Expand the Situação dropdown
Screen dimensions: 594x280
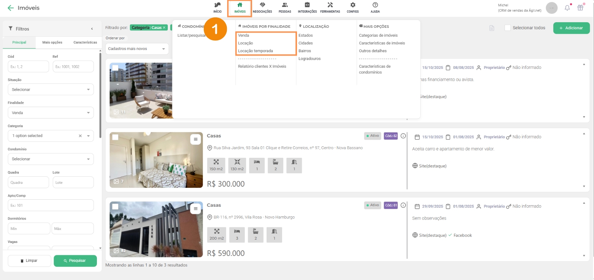point(50,90)
